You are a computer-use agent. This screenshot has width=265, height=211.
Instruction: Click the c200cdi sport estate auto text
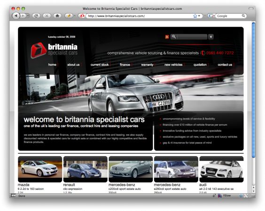pos(125,189)
